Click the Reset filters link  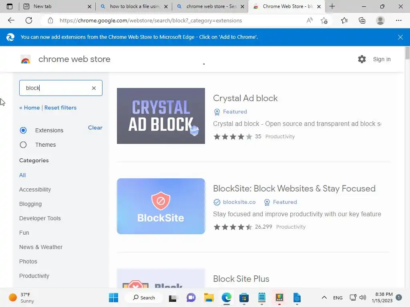tap(60, 108)
